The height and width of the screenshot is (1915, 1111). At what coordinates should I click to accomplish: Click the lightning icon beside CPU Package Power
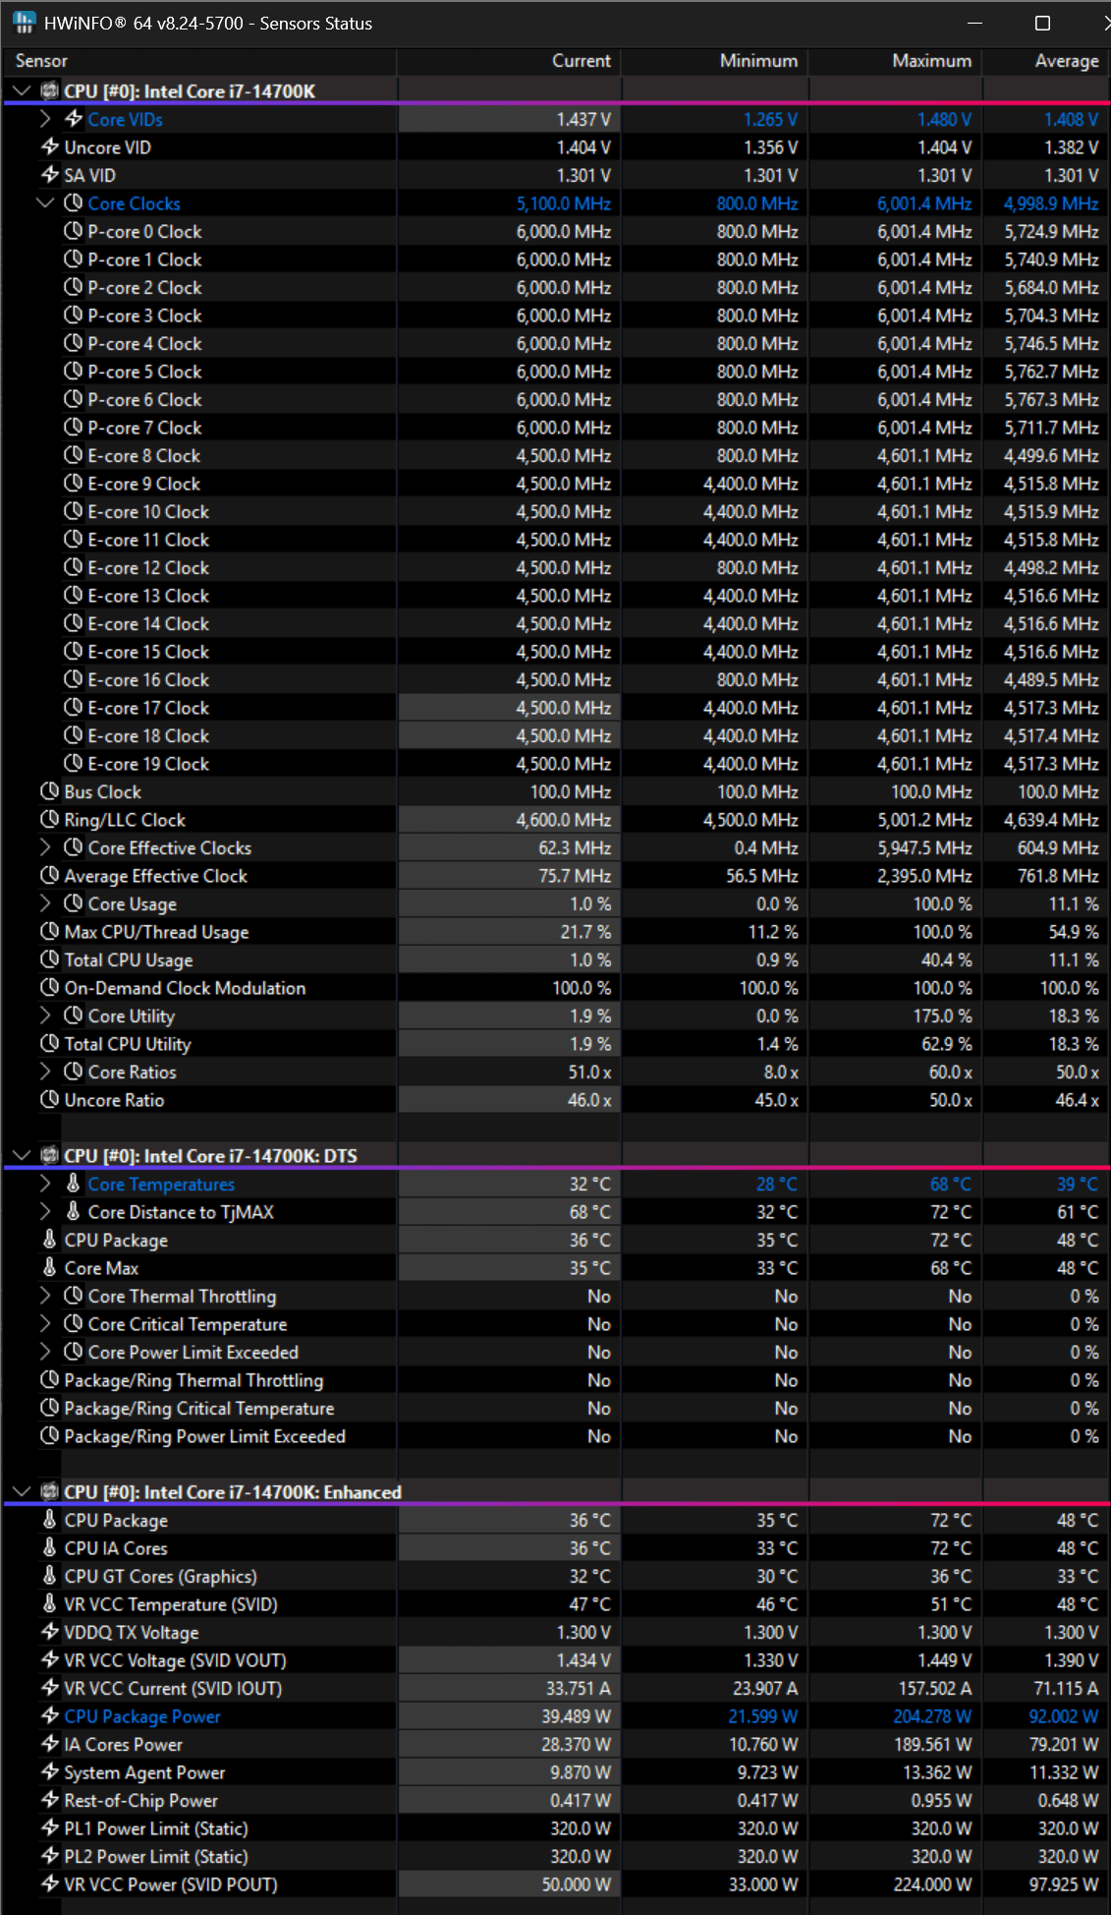click(50, 1715)
